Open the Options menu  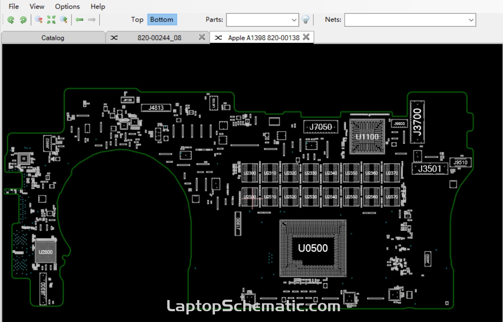point(67,6)
